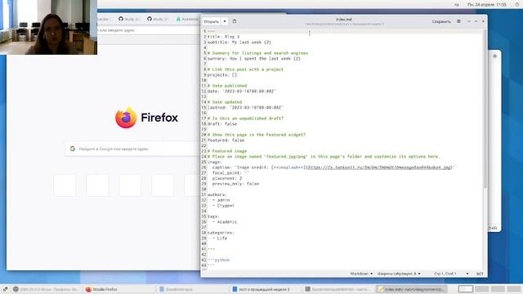Screen dimensions: 523x294
Task: Click the '- Academic' tag line
Action: 225,222
